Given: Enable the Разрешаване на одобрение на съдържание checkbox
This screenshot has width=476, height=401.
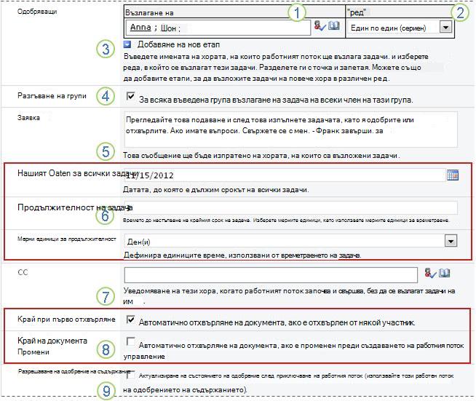Looking at the screenshot, I should click(131, 375).
